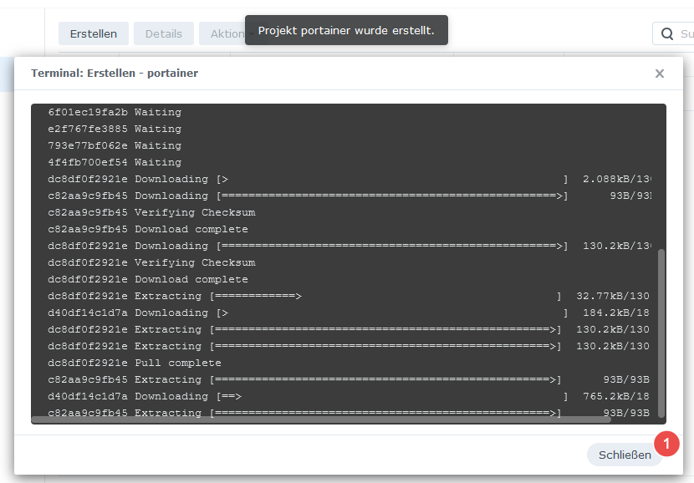The image size is (694, 483).
Task: Click the Erstellen button
Action: click(x=94, y=33)
